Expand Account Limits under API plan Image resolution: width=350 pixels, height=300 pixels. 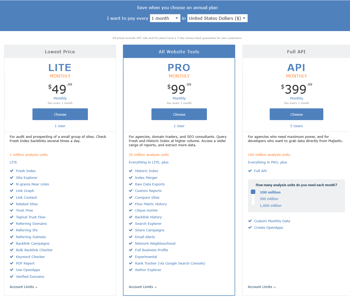262,287
